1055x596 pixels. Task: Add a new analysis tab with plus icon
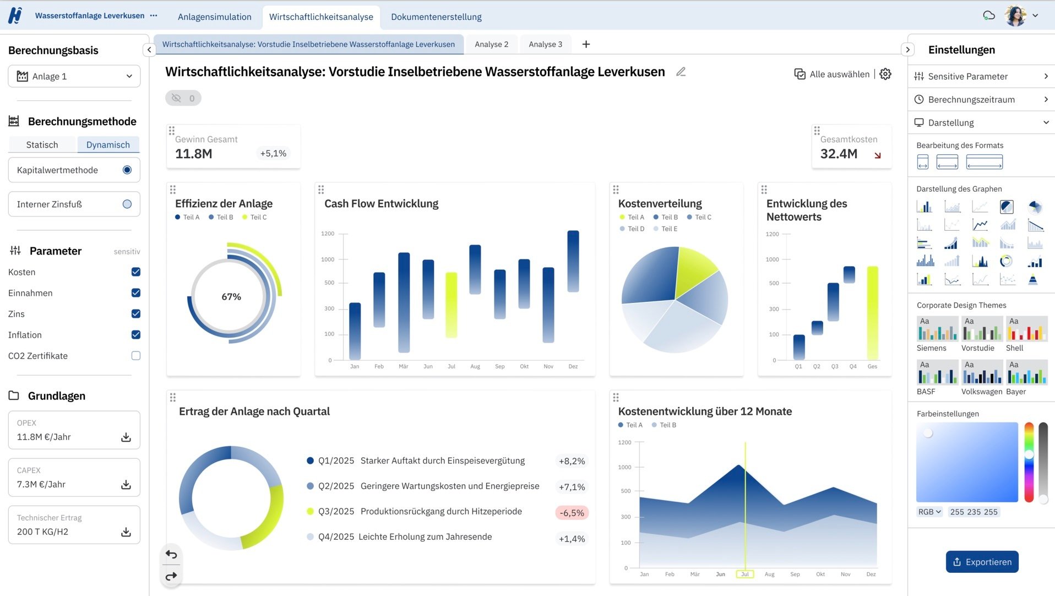[586, 44]
